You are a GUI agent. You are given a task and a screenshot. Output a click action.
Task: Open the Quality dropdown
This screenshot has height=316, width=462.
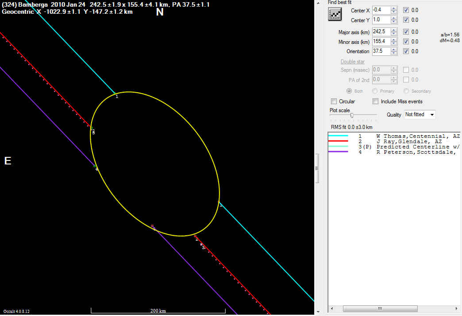click(x=420, y=114)
